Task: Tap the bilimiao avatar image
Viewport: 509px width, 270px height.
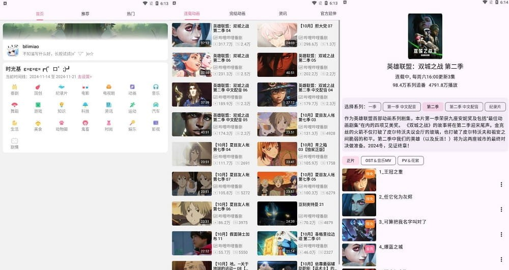Action: click(x=13, y=50)
